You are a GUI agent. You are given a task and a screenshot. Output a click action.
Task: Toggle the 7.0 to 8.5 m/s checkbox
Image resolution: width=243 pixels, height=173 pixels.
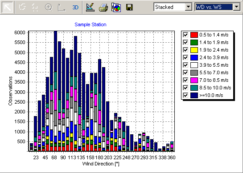point(185,80)
